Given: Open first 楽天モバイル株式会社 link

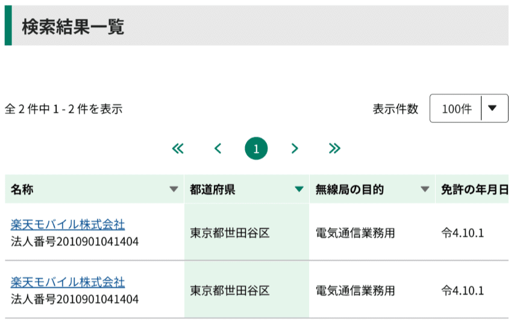Looking at the screenshot, I should (67, 225).
